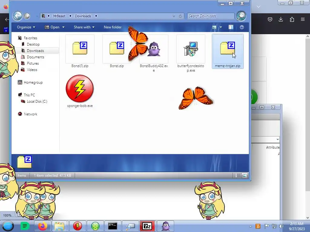310x232 pixels.
Task: Click the monarch butterfly below the file icons
Action: pyautogui.click(x=196, y=98)
